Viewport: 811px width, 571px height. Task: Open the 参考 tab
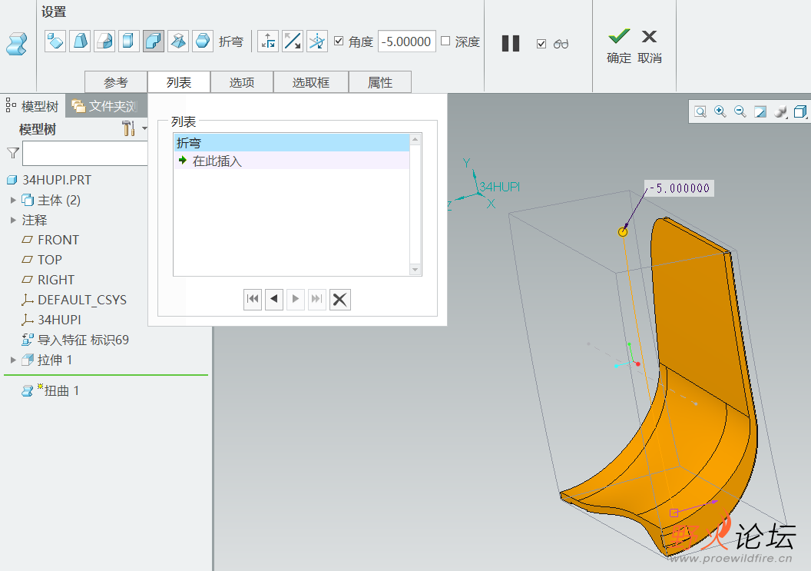(116, 82)
